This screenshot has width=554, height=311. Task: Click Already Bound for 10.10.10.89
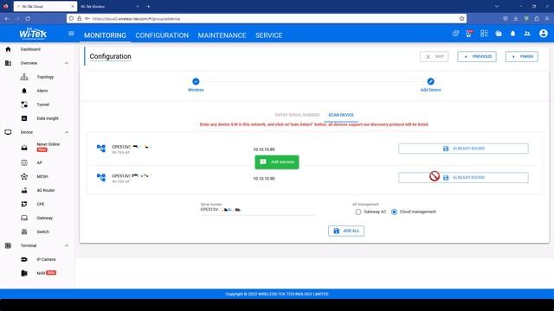click(x=463, y=149)
